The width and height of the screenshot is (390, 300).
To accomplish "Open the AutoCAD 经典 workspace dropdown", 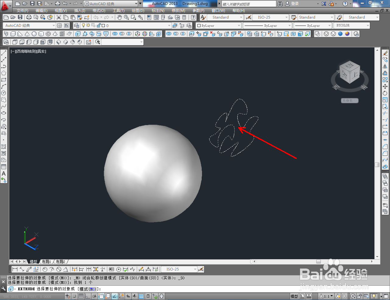I will [x=30, y=26].
